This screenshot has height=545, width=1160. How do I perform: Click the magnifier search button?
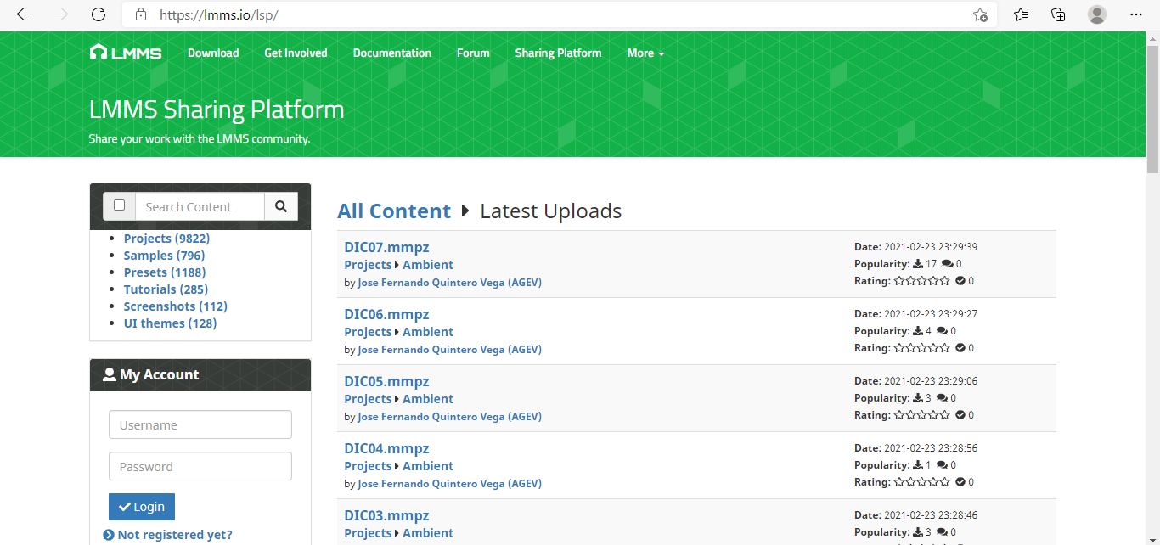[x=281, y=206]
